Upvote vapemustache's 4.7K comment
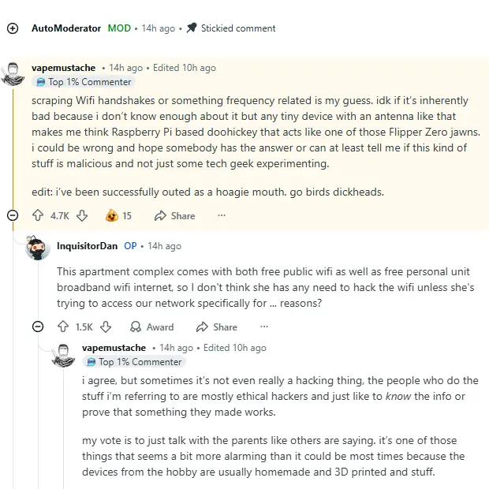The height and width of the screenshot is (489, 489). [x=38, y=215]
